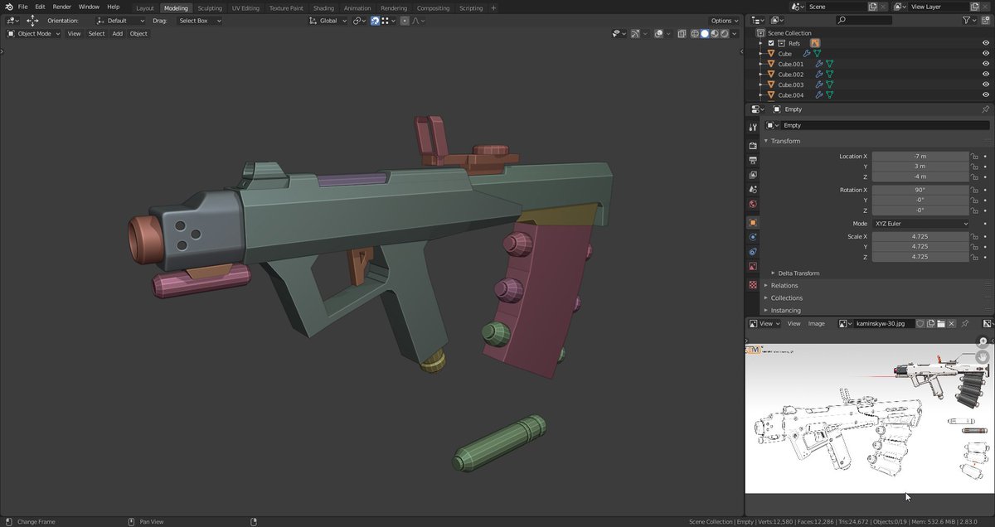This screenshot has height=527, width=995.
Task: Open the Output properties tab
Action: [753, 160]
